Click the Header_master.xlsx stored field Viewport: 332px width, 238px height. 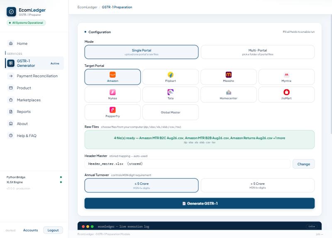pos(188,164)
